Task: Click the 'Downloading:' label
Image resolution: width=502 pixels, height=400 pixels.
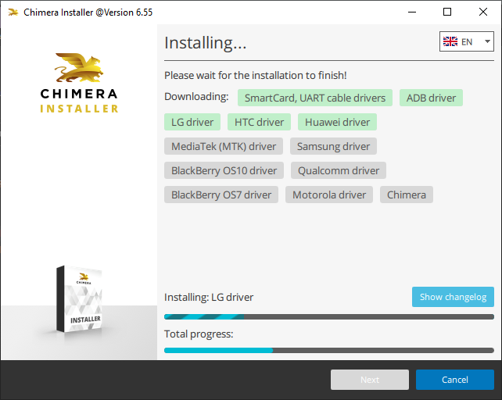Action: (x=196, y=97)
